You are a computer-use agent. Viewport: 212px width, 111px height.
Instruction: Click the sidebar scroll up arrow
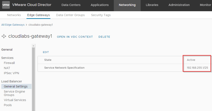[33, 46]
